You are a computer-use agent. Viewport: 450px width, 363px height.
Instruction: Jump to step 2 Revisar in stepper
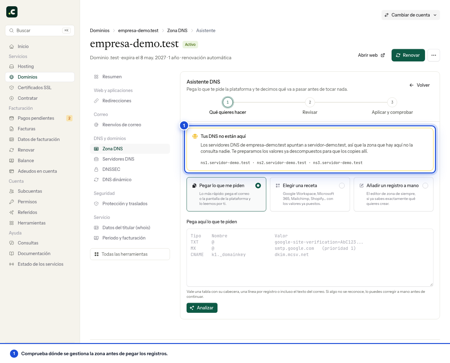coord(310,102)
